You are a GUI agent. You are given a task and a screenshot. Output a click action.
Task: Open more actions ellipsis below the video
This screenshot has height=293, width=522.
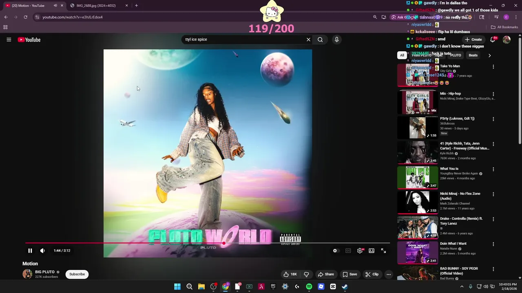pos(389,274)
